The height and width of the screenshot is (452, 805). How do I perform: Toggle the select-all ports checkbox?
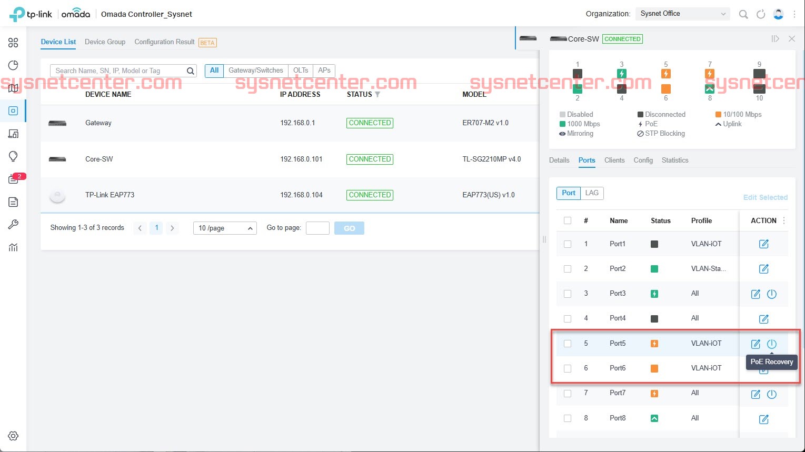tap(568, 221)
